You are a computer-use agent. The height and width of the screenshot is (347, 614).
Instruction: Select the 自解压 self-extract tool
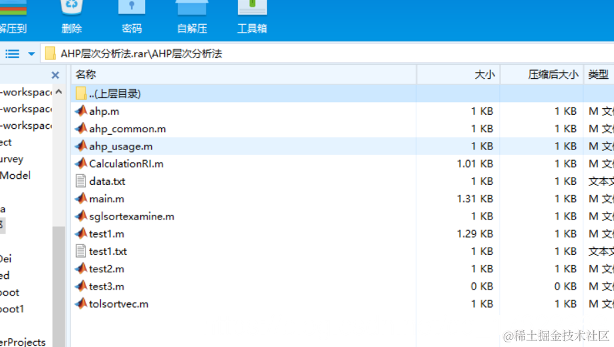[192, 8]
